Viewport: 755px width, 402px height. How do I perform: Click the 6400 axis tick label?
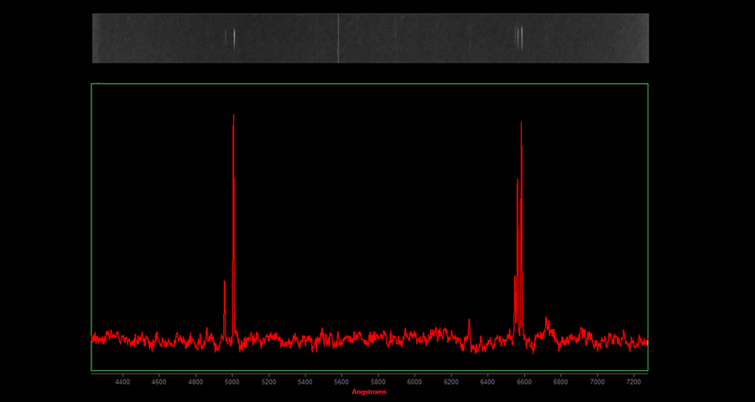tap(487, 382)
